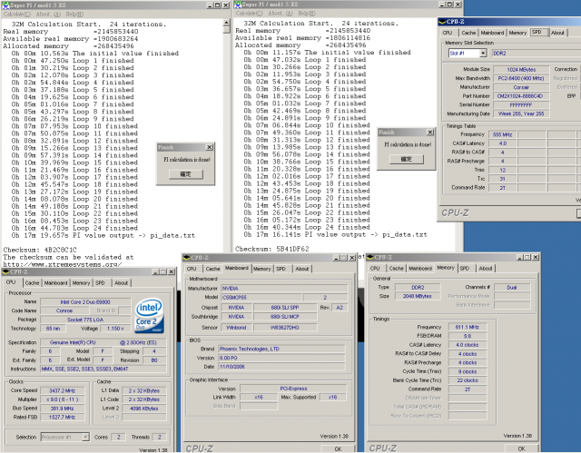Select Cache tab in bottom-left CPU-Z window
Image resolution: width=581 pixels, height=453 pixels.
pyautogui.click(x=32, y=283)
